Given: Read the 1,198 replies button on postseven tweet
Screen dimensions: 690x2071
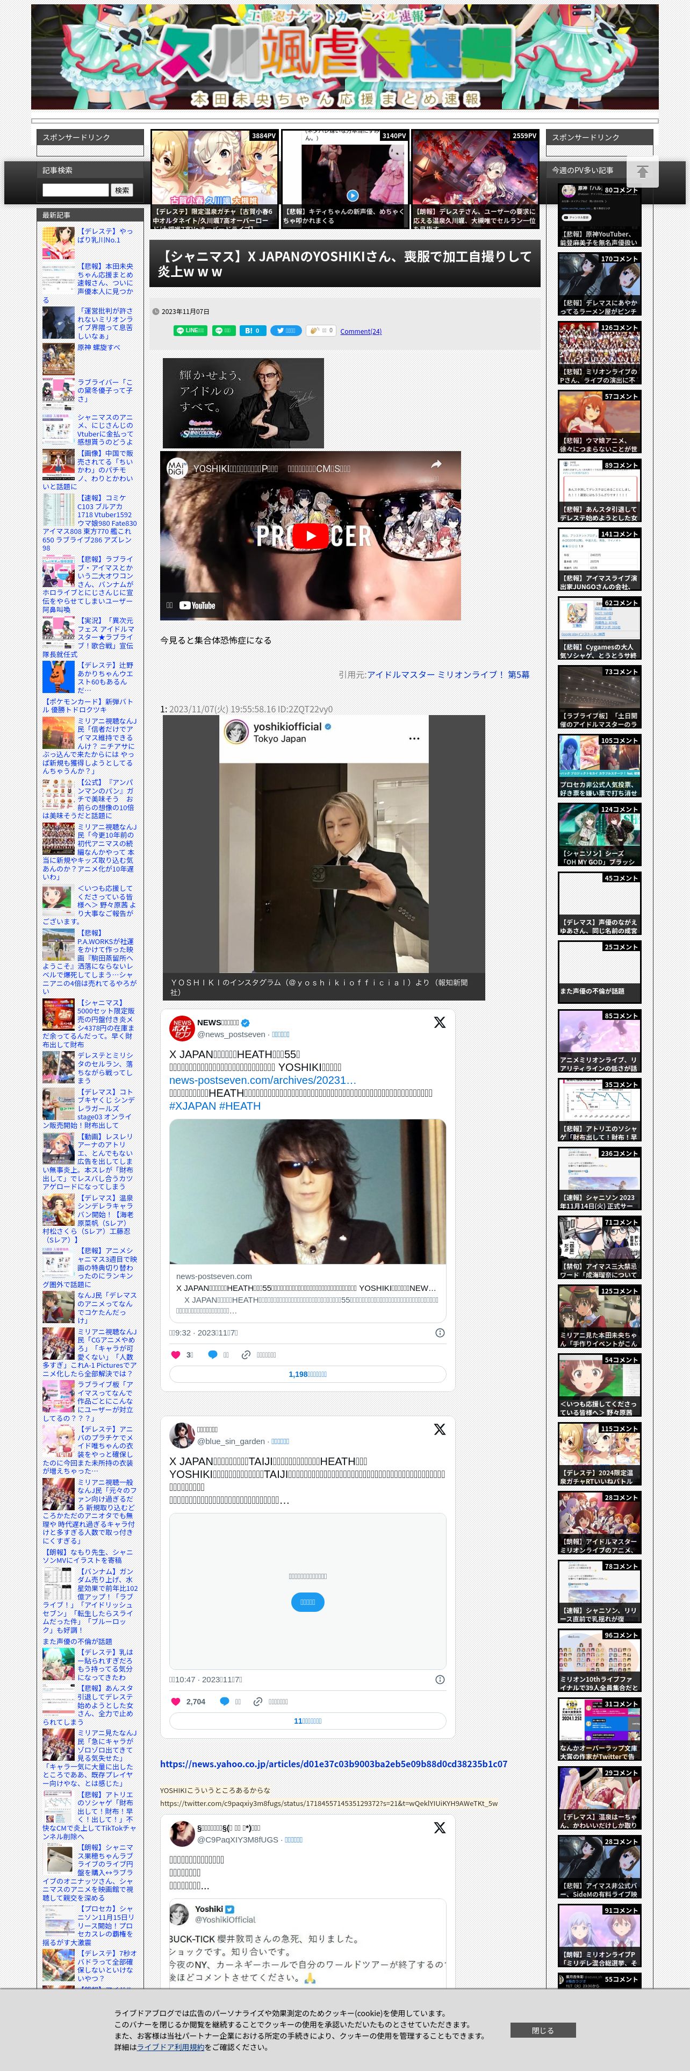Looking at the screenshot, I should coord(307,1374).
